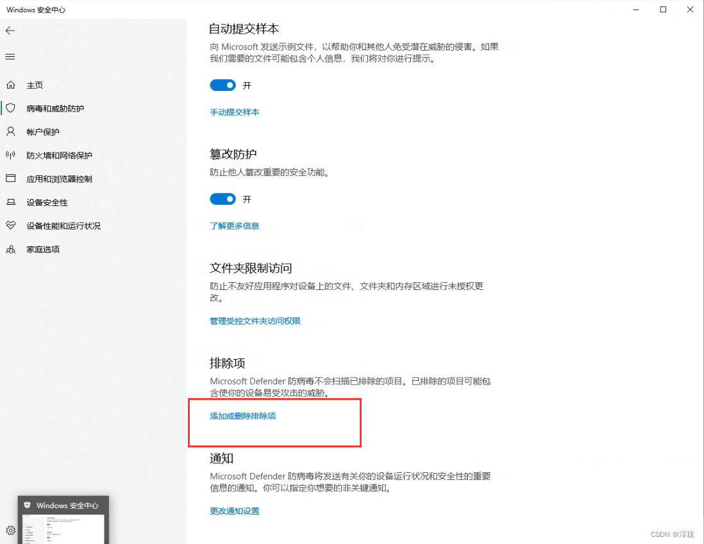Disable the 篡改防护 toggle
This screenshot has width=704, height=544.
coord(222,199)
